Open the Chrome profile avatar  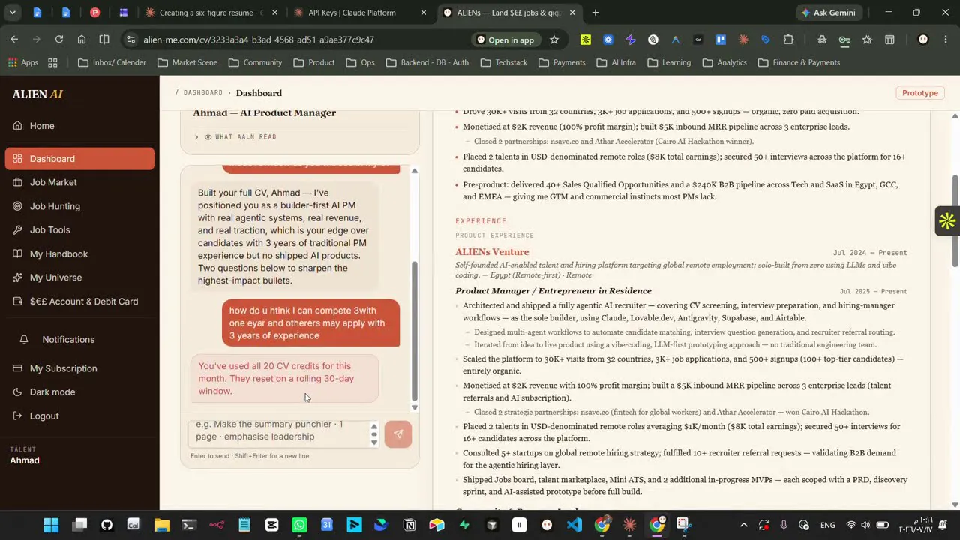pos(923,40)
